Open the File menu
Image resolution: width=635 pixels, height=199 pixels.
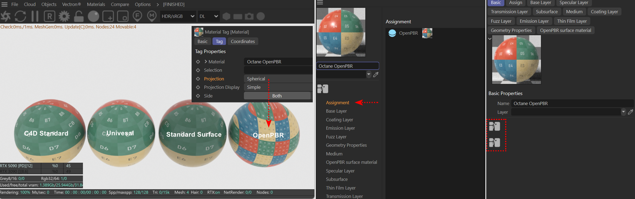pos(15,4)
